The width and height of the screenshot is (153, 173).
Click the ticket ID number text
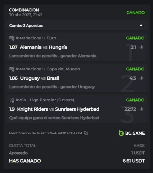pyautogui.click(x=65, y=133)
